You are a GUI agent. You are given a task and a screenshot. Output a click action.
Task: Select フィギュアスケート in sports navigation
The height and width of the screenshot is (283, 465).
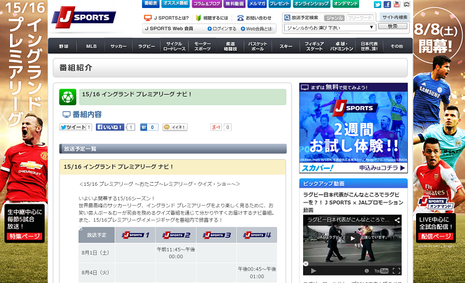(314, 46)
